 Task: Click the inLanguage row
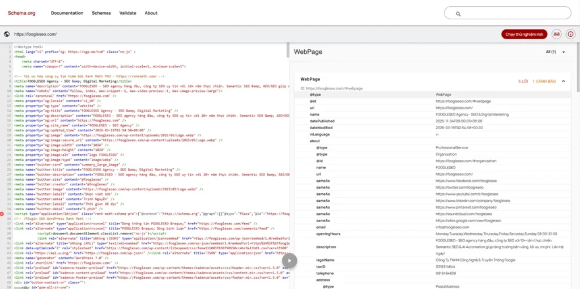click(x=432, y=134)
